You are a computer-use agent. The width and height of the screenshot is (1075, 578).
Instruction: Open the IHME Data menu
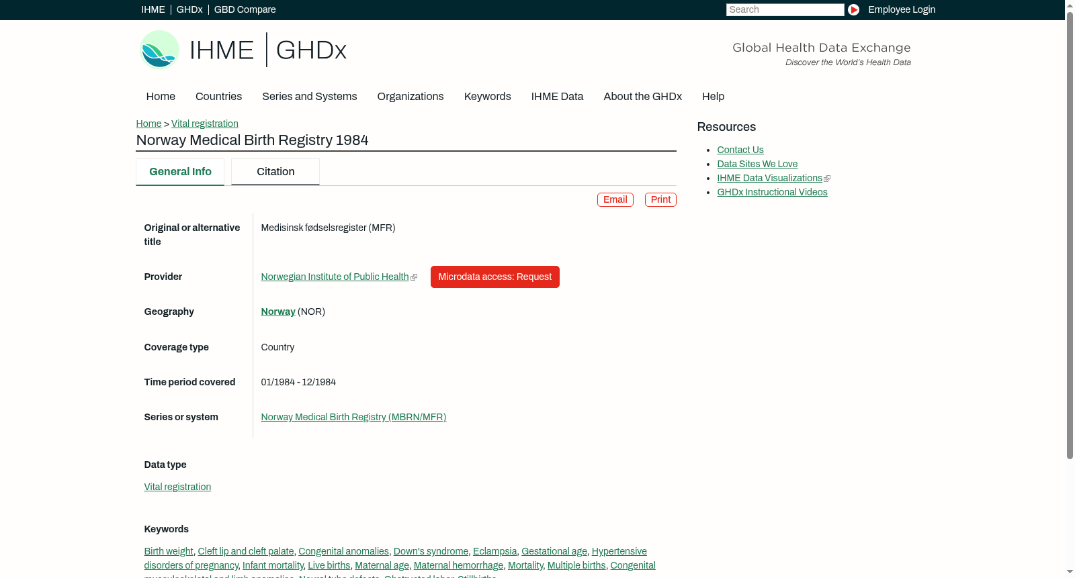(557, 97)
